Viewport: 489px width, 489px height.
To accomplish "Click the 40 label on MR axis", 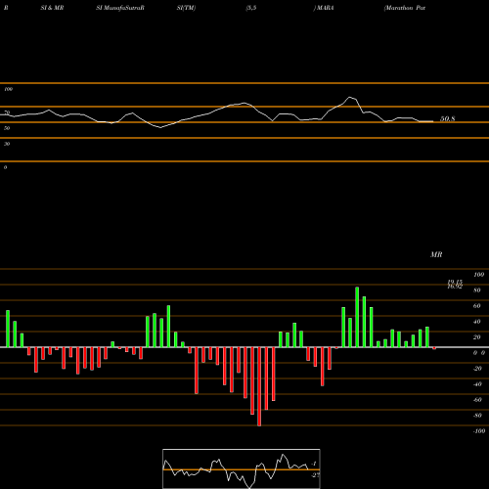I will pyautogui.click(x=477, y=322).
